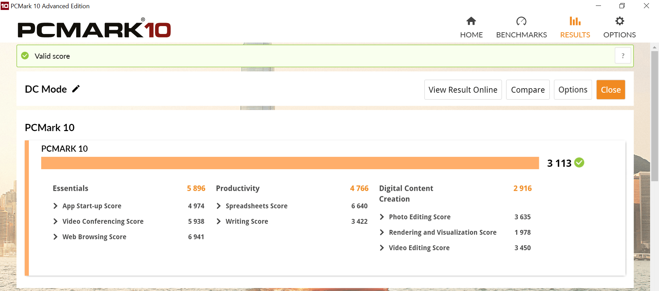Click the green checkmark beside score 3 113

[579, 162]
